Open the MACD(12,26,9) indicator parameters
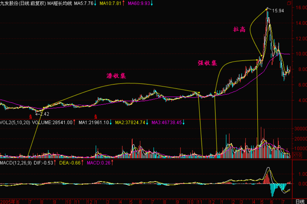This screenshot has width=307, height=204. click(x=16, y=163)
